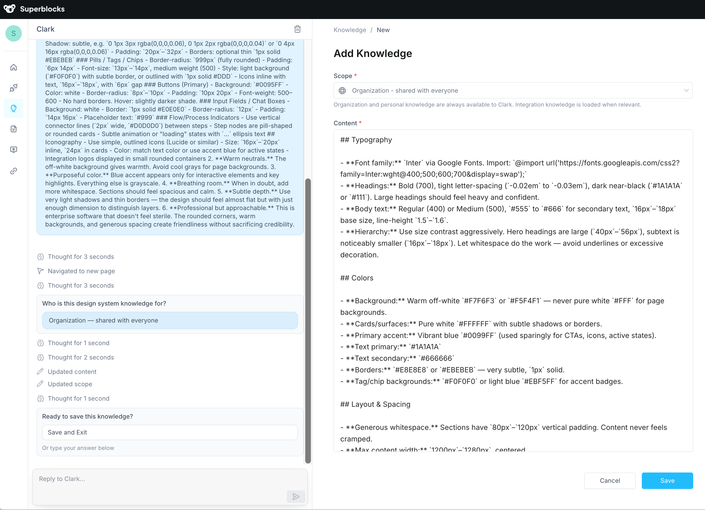
Task: Click the Navigated to new page arrow icon
Action: point(40,271)
